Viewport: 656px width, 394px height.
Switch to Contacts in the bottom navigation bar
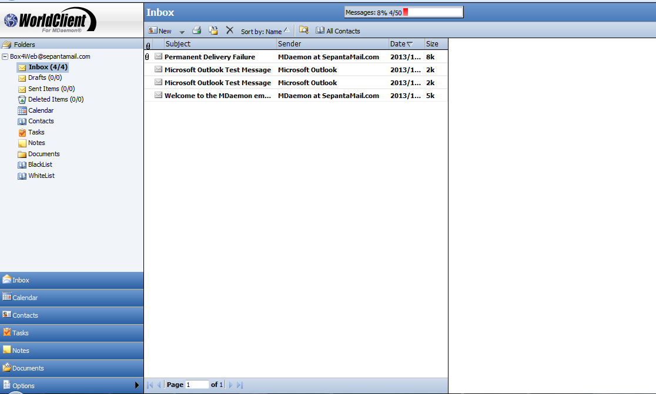(x=72, y=315)
